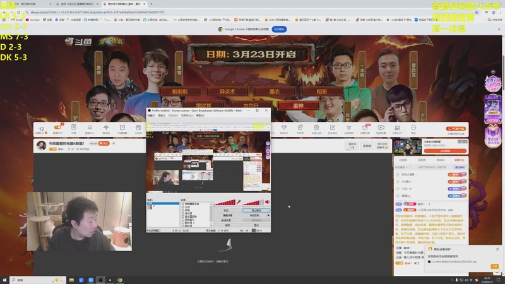Screen dimensions: 505x284
Task: Toggle the 视频捕捉设备 source checkbox in OBS
Action: pyautogui.click(x=183, y=204)
